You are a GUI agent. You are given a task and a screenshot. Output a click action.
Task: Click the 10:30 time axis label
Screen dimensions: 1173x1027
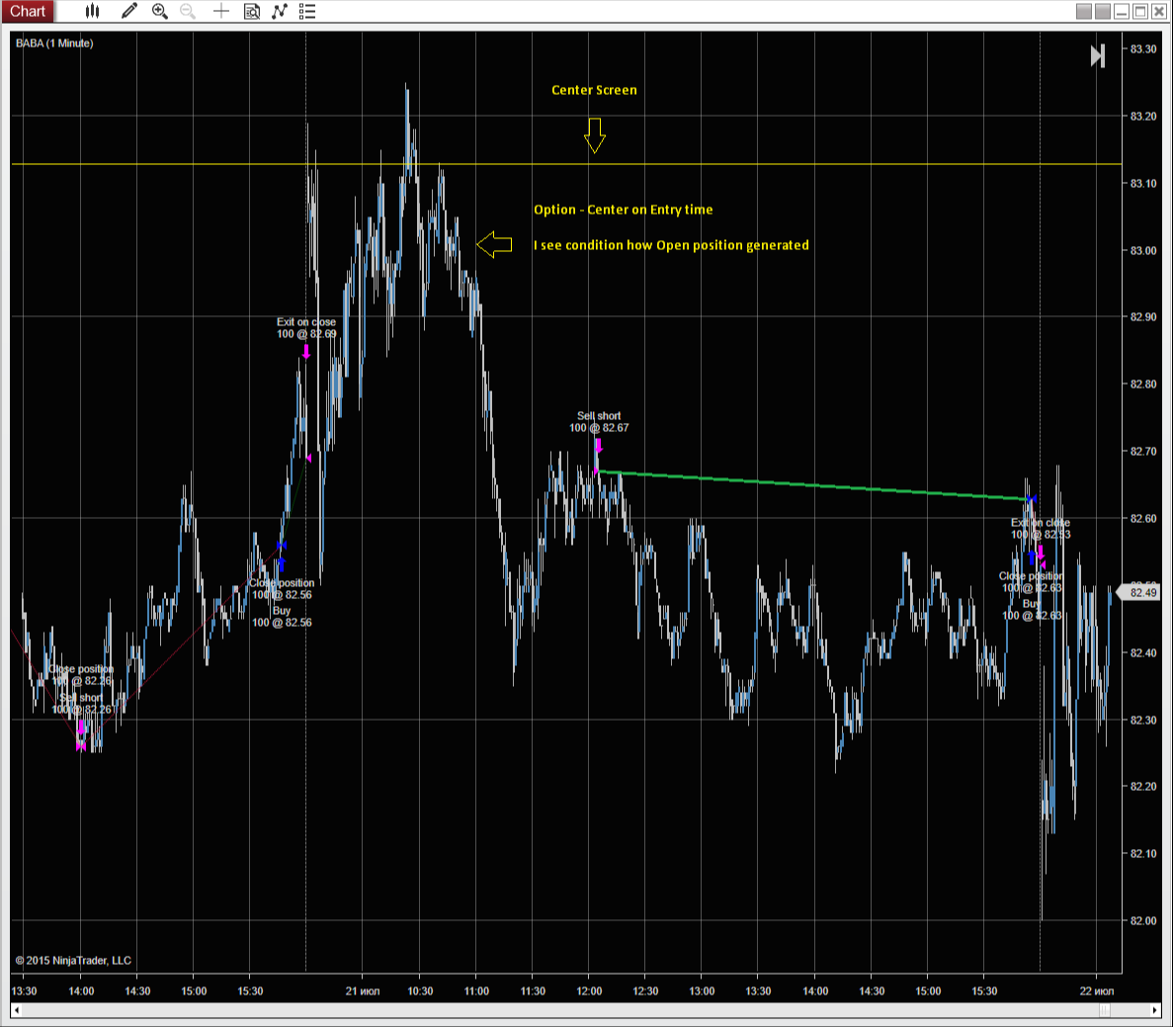(x=420, y=991)
